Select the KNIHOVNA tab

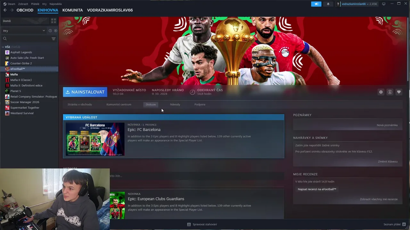click(x=48, y=10)
